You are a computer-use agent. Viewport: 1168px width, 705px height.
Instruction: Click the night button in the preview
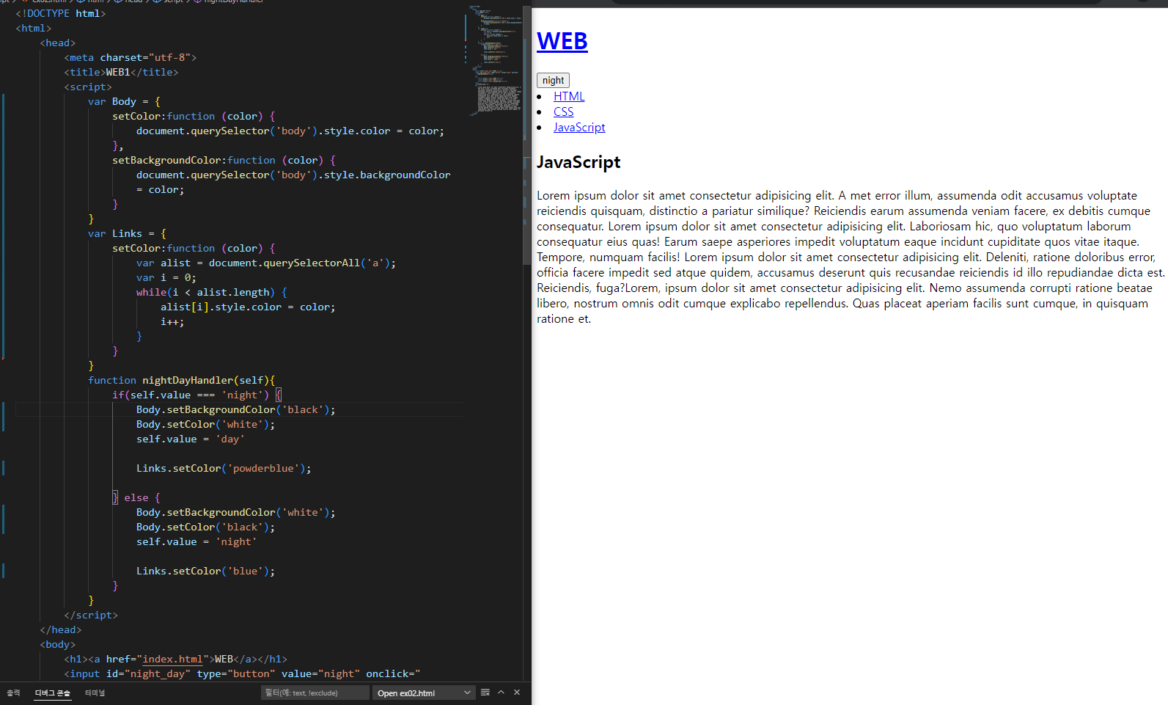point(553,81)
